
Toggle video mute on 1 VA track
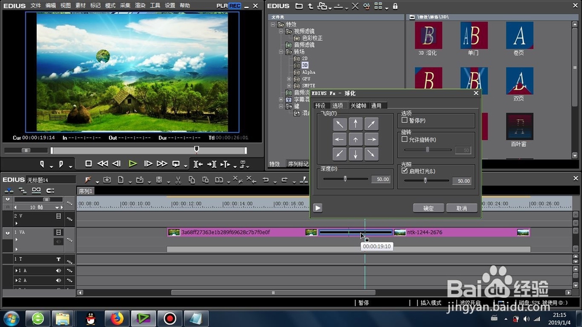point(58,232)
